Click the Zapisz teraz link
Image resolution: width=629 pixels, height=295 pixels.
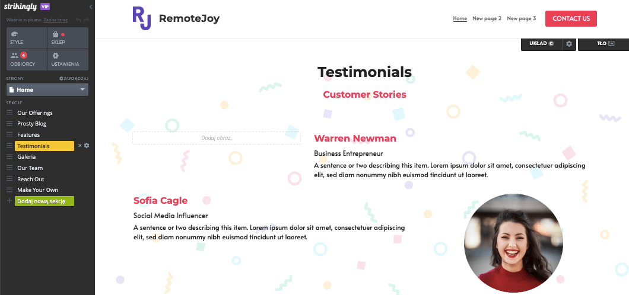[x=55, y=20]
